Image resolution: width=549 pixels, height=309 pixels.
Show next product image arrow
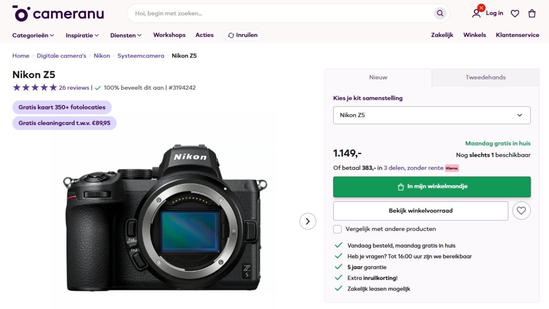(x=308, y=221)
